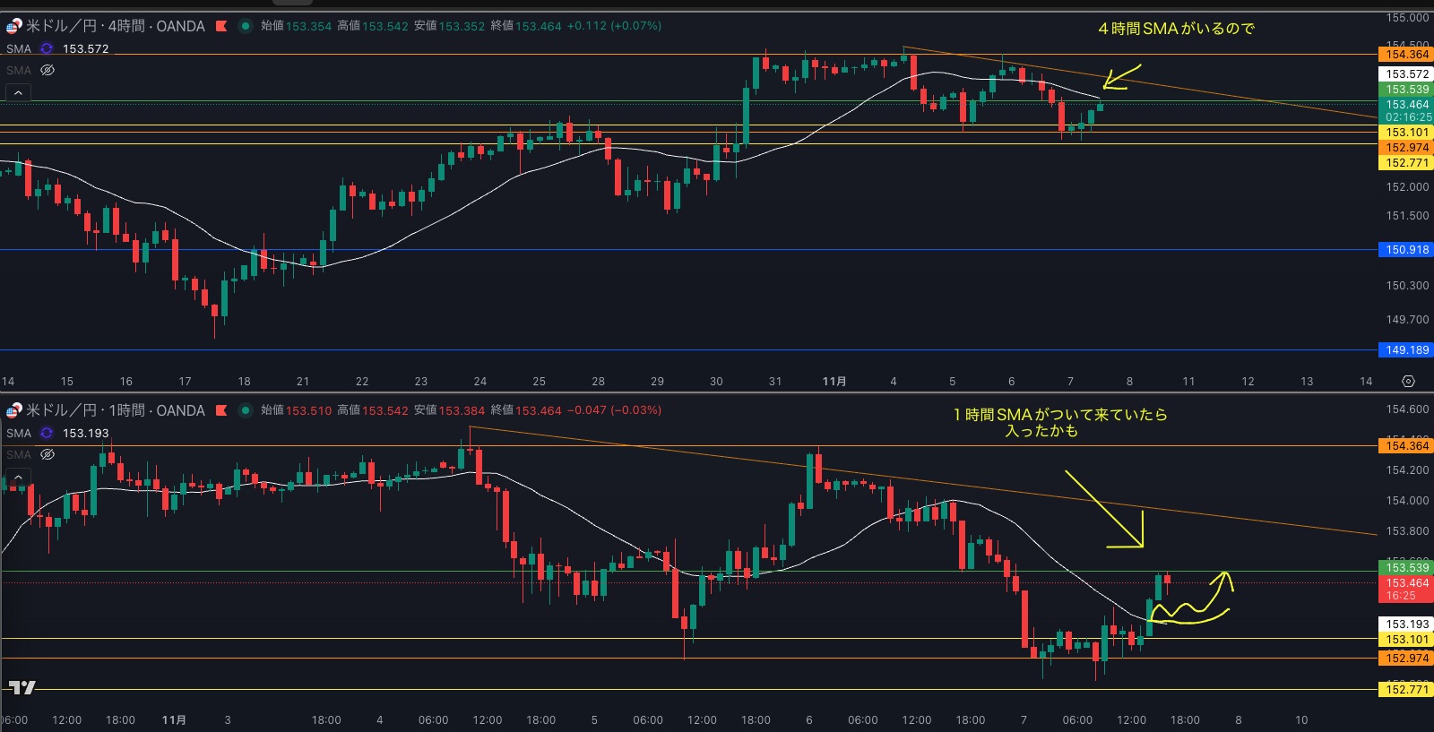Click the orange 154.364 price label on upper chart
This screenshot has width=1434, height=732.
(x=1407, y=55)
